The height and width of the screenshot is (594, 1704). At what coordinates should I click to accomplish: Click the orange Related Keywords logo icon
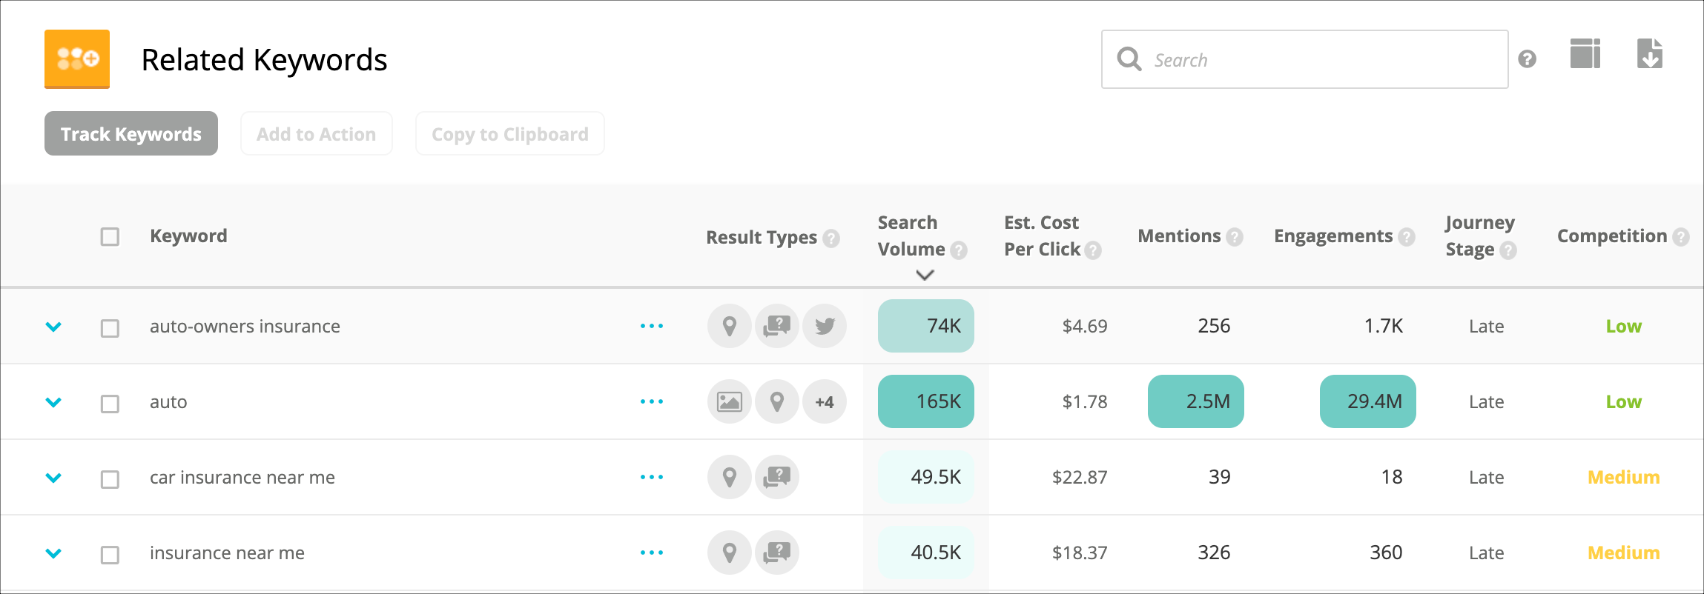pos(77,59)
